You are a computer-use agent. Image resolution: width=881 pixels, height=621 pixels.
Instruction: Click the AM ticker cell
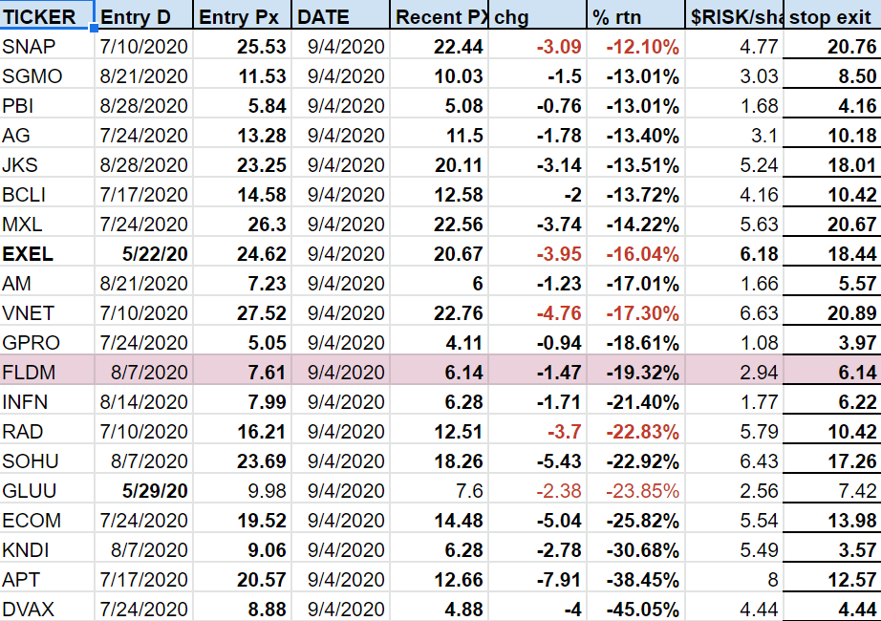[x=47, y=283]
